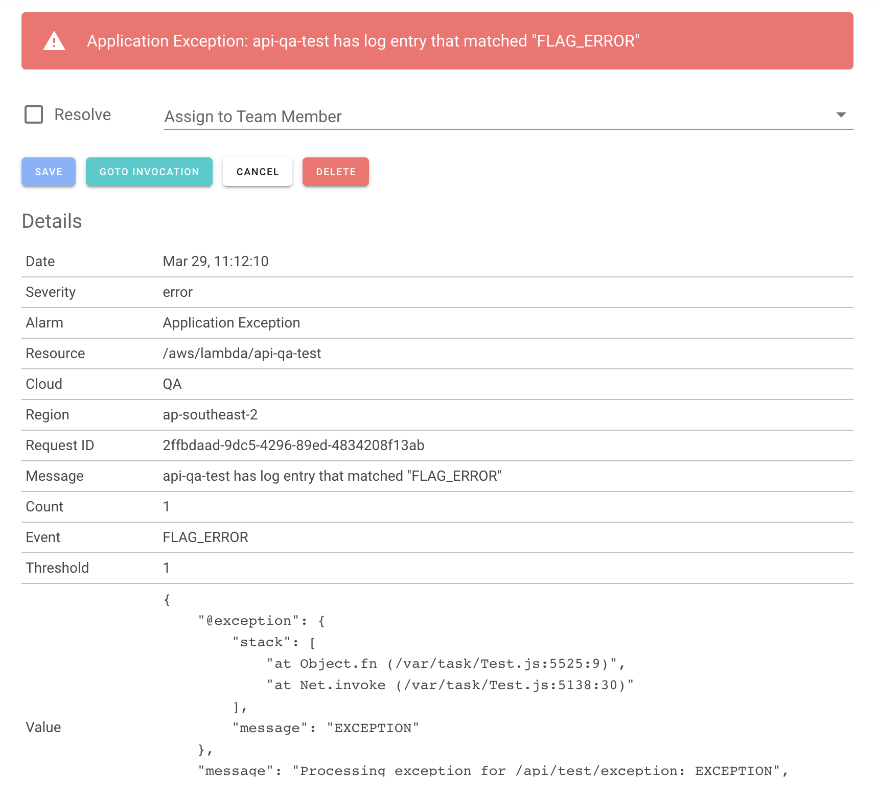This screenshot has height=798, width=877.
Task: Click the Event value FLAG_ERROR
Action: 205,537
